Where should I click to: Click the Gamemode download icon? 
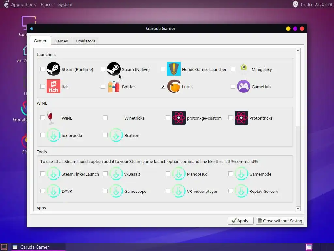pyautogui.click(x=241, y=174)
